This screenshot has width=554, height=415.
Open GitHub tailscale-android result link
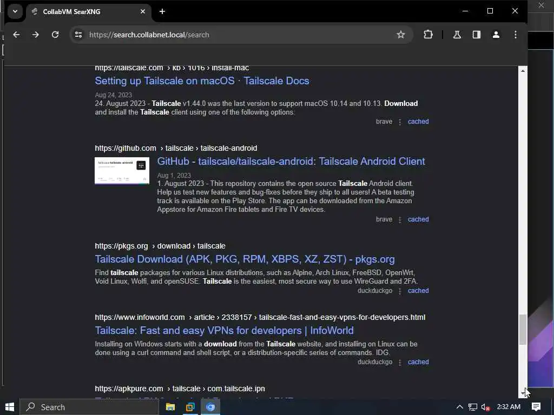291,161
